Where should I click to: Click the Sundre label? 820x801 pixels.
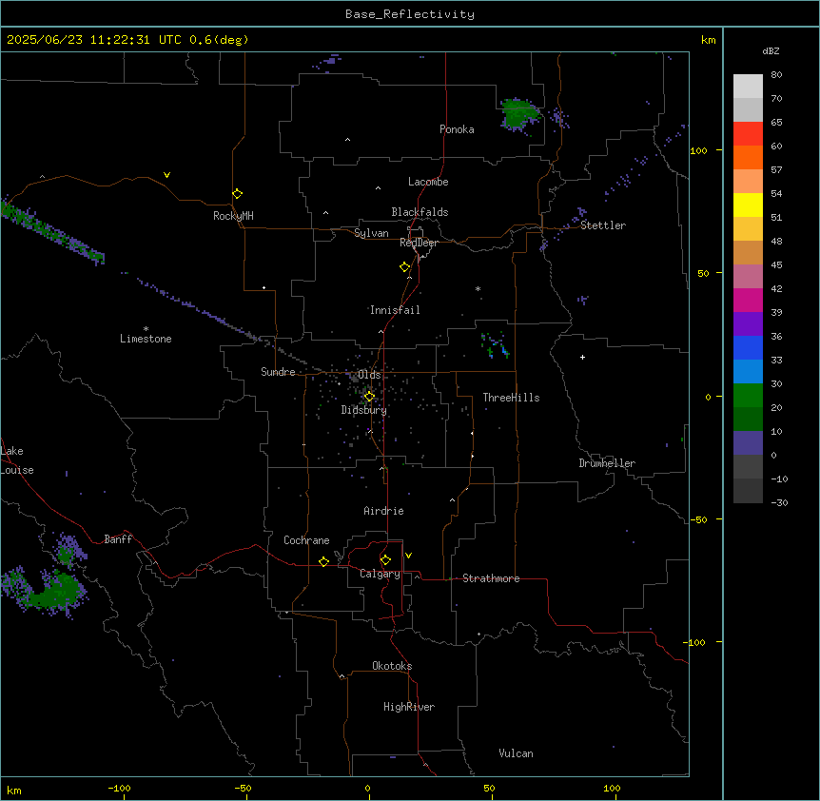click(x=278, y=372)
